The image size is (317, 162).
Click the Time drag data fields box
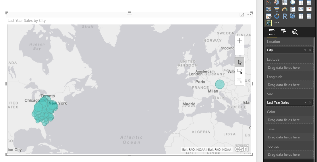(x=289, y=137)
